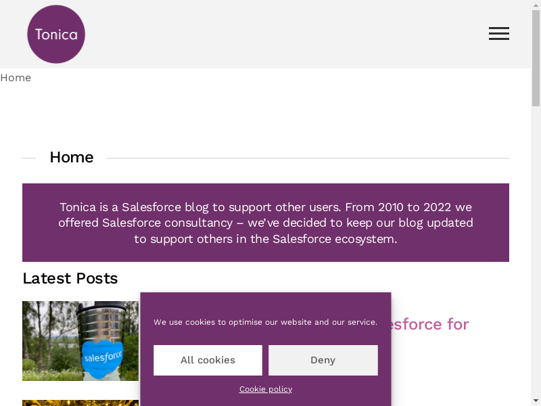
Task: Open the partially visible second post thumbnail
Action: pyautogui.click(x=80, y=403)
